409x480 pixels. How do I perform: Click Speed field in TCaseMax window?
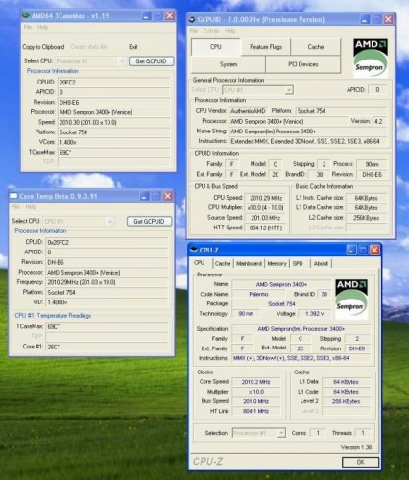[113, 122]
